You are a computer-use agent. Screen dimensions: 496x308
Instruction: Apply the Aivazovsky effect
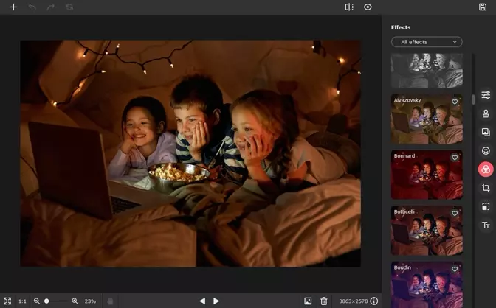(x=427, y=119)
